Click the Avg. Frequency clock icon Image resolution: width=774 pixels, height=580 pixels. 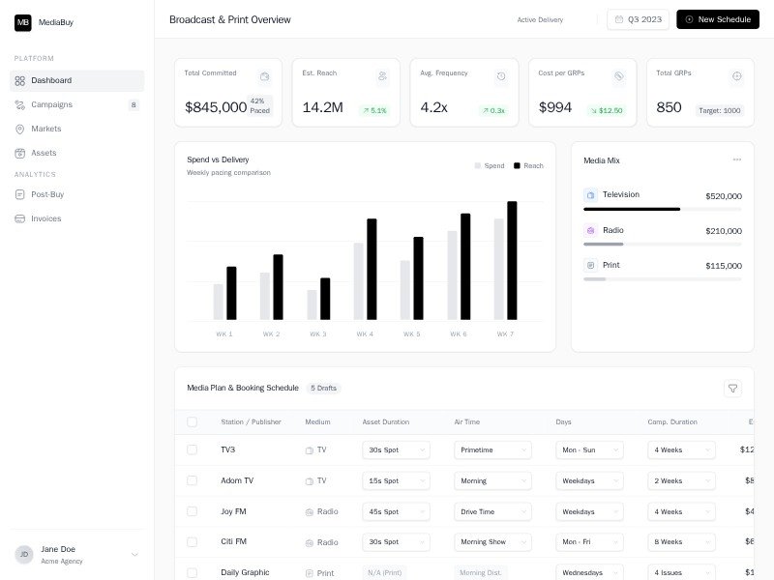click(500, 76)
